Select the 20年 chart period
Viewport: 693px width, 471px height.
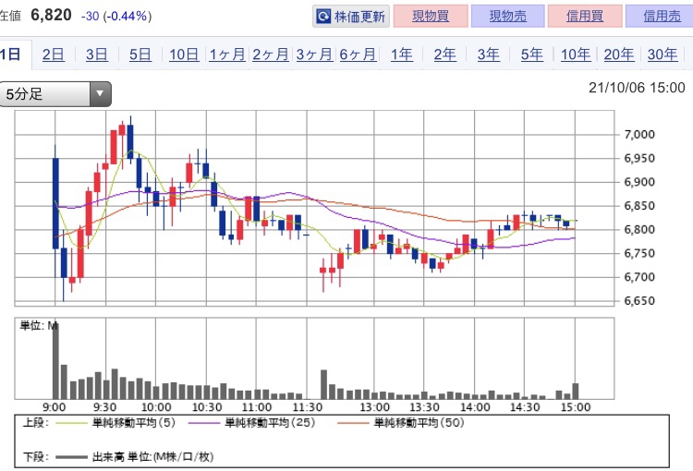(619, 54)
